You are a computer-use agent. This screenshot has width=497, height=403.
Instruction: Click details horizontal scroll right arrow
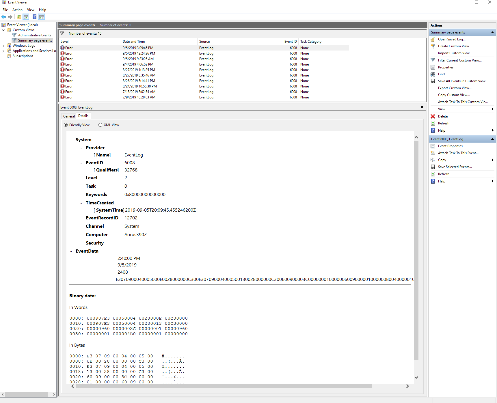tap(407, 386)
